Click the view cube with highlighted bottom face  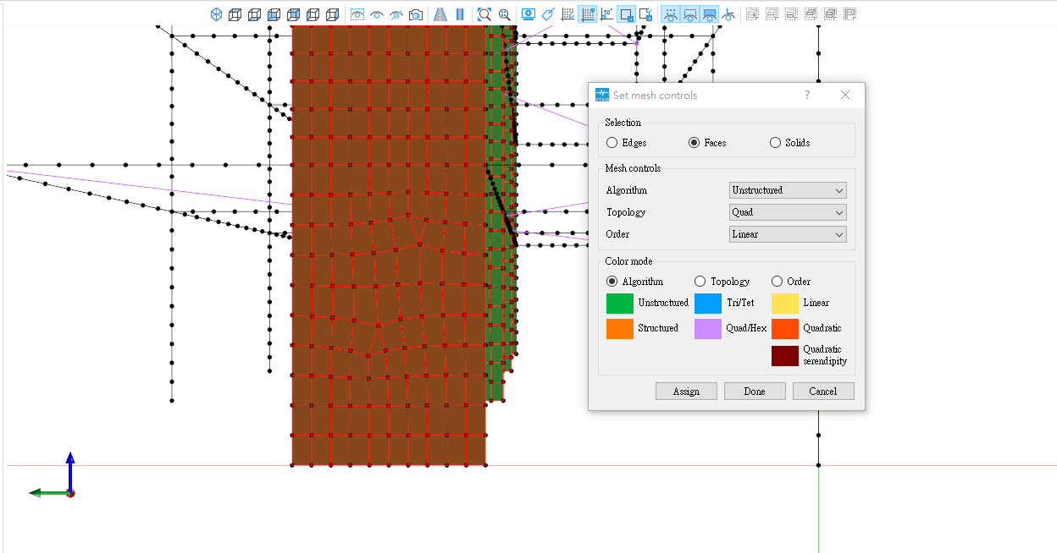click(x=255, y=14)
